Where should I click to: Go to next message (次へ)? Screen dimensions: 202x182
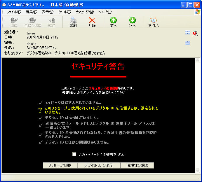pyautogui.click(x=132, y=22)
